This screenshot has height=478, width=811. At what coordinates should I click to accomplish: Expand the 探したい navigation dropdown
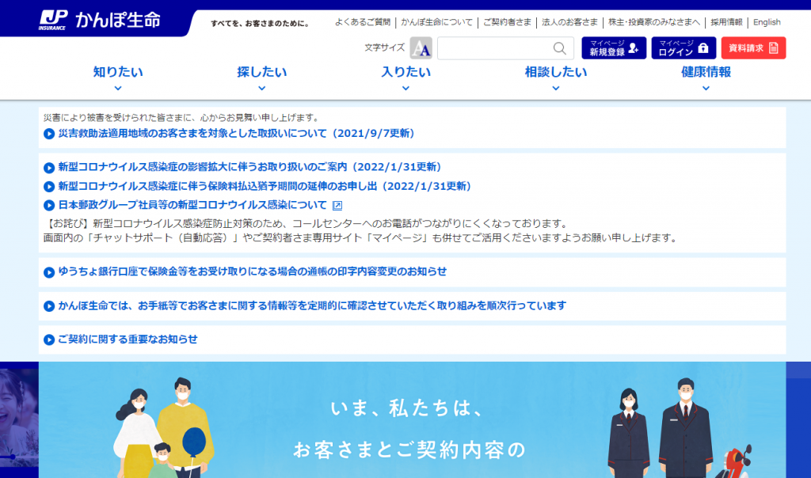(x=261, y=71)
